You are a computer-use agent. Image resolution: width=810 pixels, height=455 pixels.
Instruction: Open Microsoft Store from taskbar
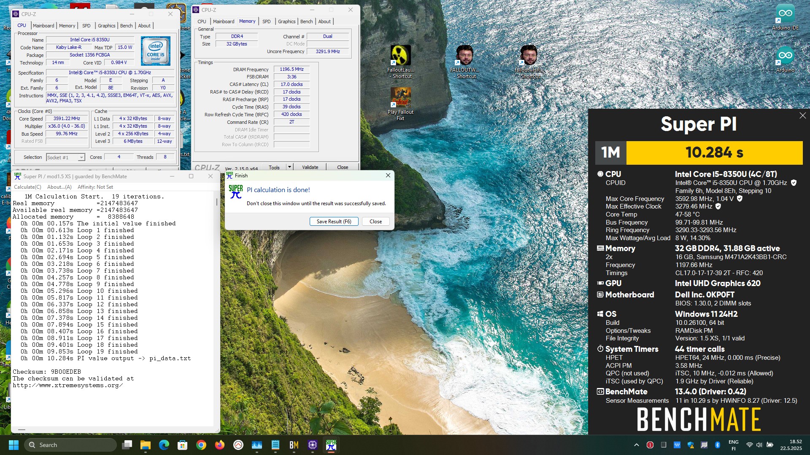(x=183, y=445)
